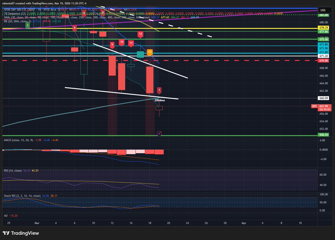The width and height of the screenshot is (335, 240).
Task: Click the 24 label on date axis
Action: pyautogui.click(x=187, y=223)
